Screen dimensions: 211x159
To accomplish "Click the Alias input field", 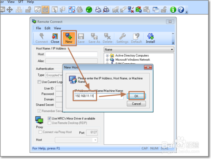I will click(71, 61).
